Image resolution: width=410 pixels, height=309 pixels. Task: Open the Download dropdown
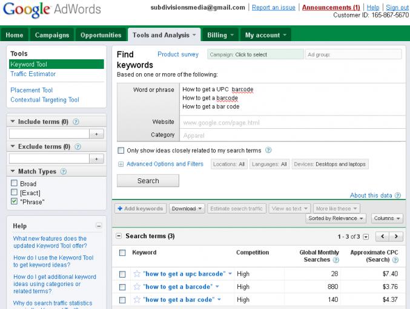tap(187, 208)
